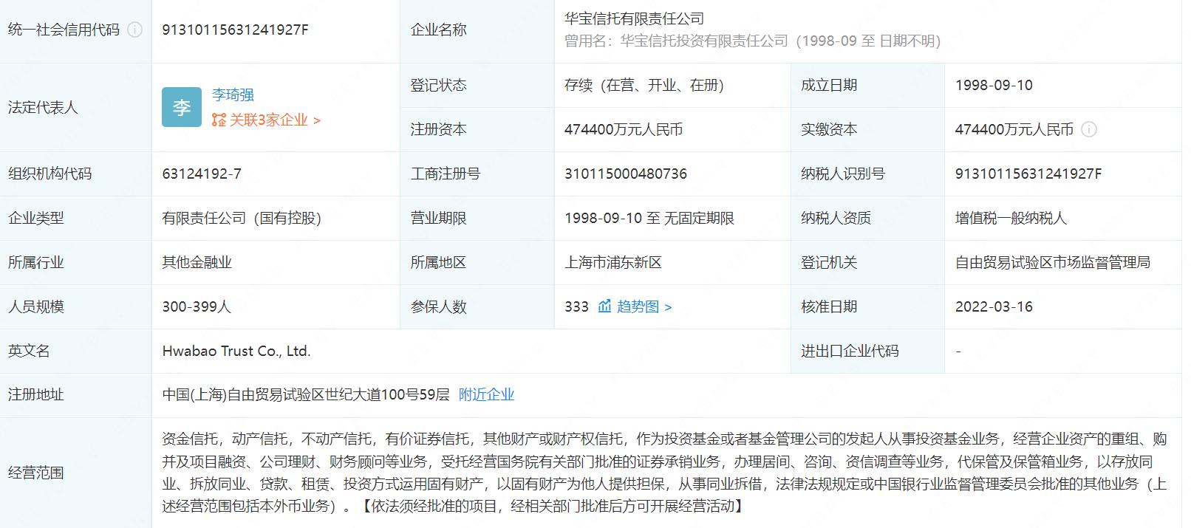The width and height of the screenshot is (1191, 528).
Task: Click the 英文名 label
Action: click(x=29, y=351)
